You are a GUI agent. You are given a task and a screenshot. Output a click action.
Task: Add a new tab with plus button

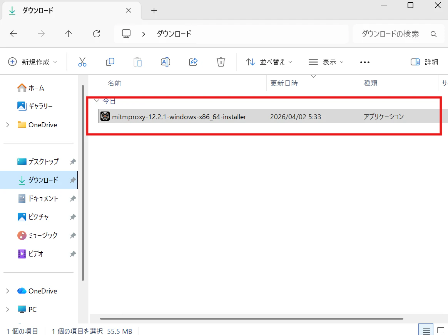[154, 10]
